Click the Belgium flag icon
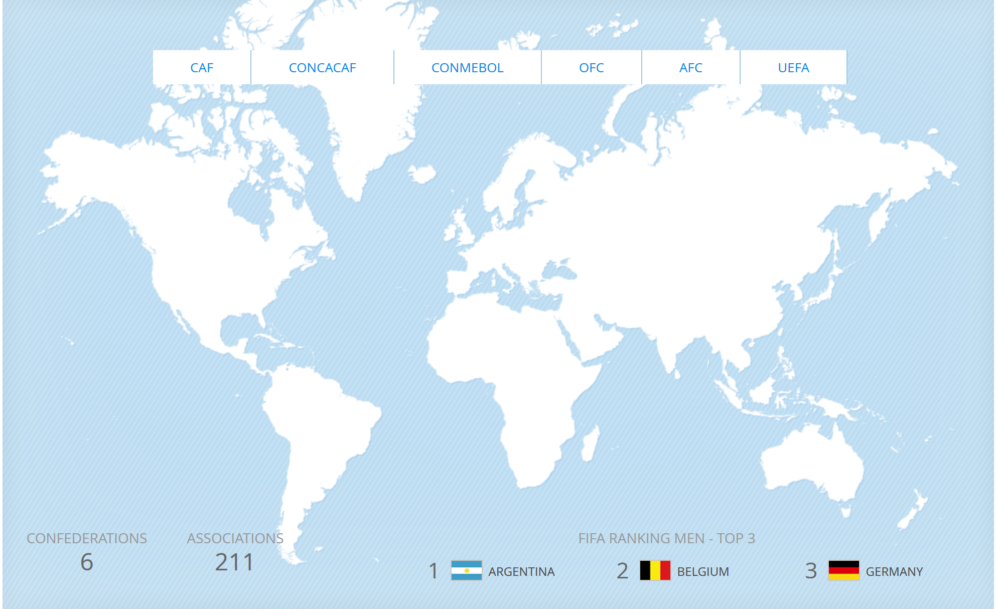Image resolution: width=996 pixels, height=609 pixels. pyautogui.click(x=655, y=570)
